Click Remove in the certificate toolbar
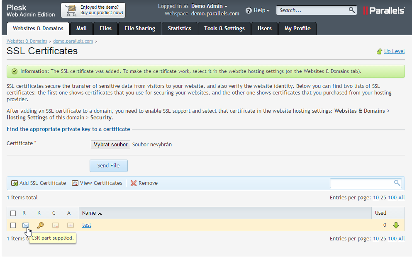Viewport: 412px width, 257px height. (x=144, y=183)
